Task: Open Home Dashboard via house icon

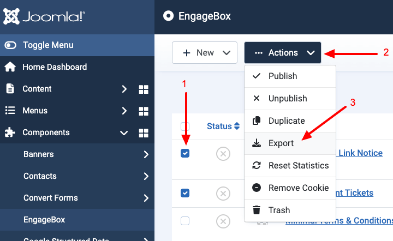Action: point(10,67)
